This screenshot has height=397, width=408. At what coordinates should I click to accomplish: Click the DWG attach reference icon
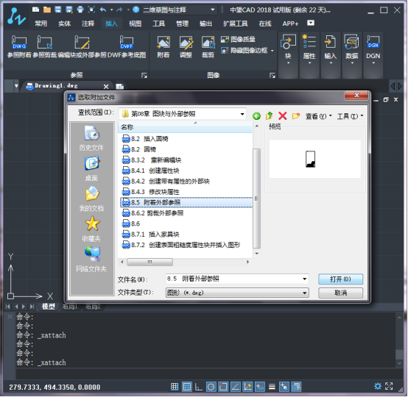click(19, 43)
